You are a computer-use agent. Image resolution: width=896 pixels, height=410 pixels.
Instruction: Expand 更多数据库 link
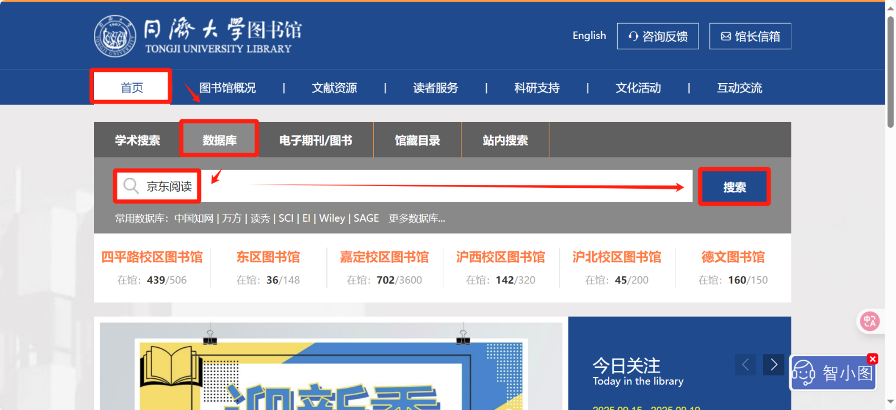pos(417,218)
